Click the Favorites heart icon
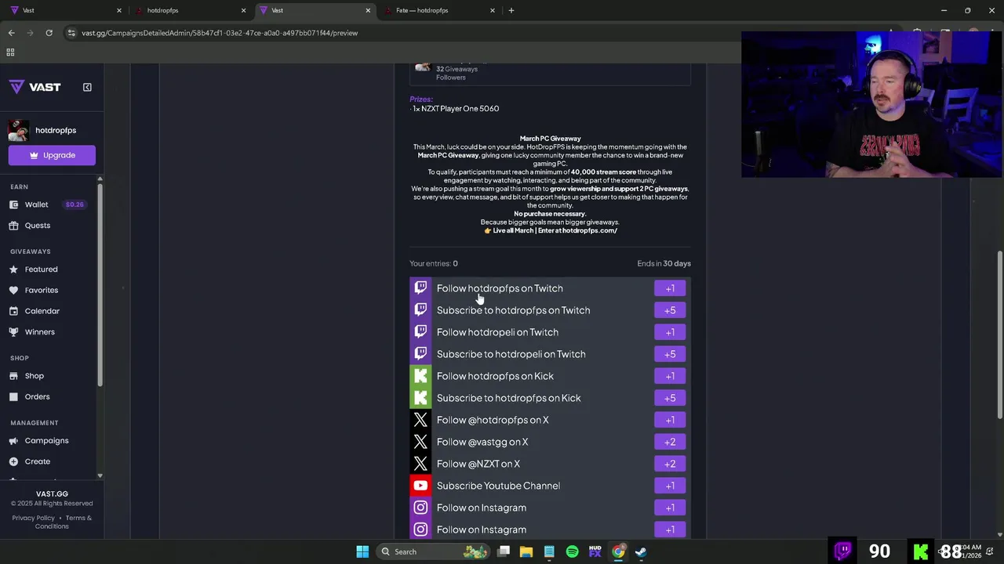The image size is (1004, 564). tap(13, 291)
